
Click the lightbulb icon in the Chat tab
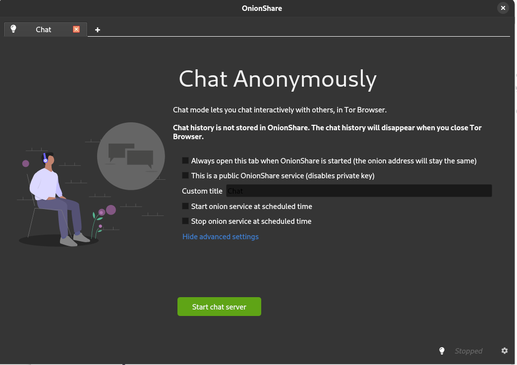coord(13,29)
